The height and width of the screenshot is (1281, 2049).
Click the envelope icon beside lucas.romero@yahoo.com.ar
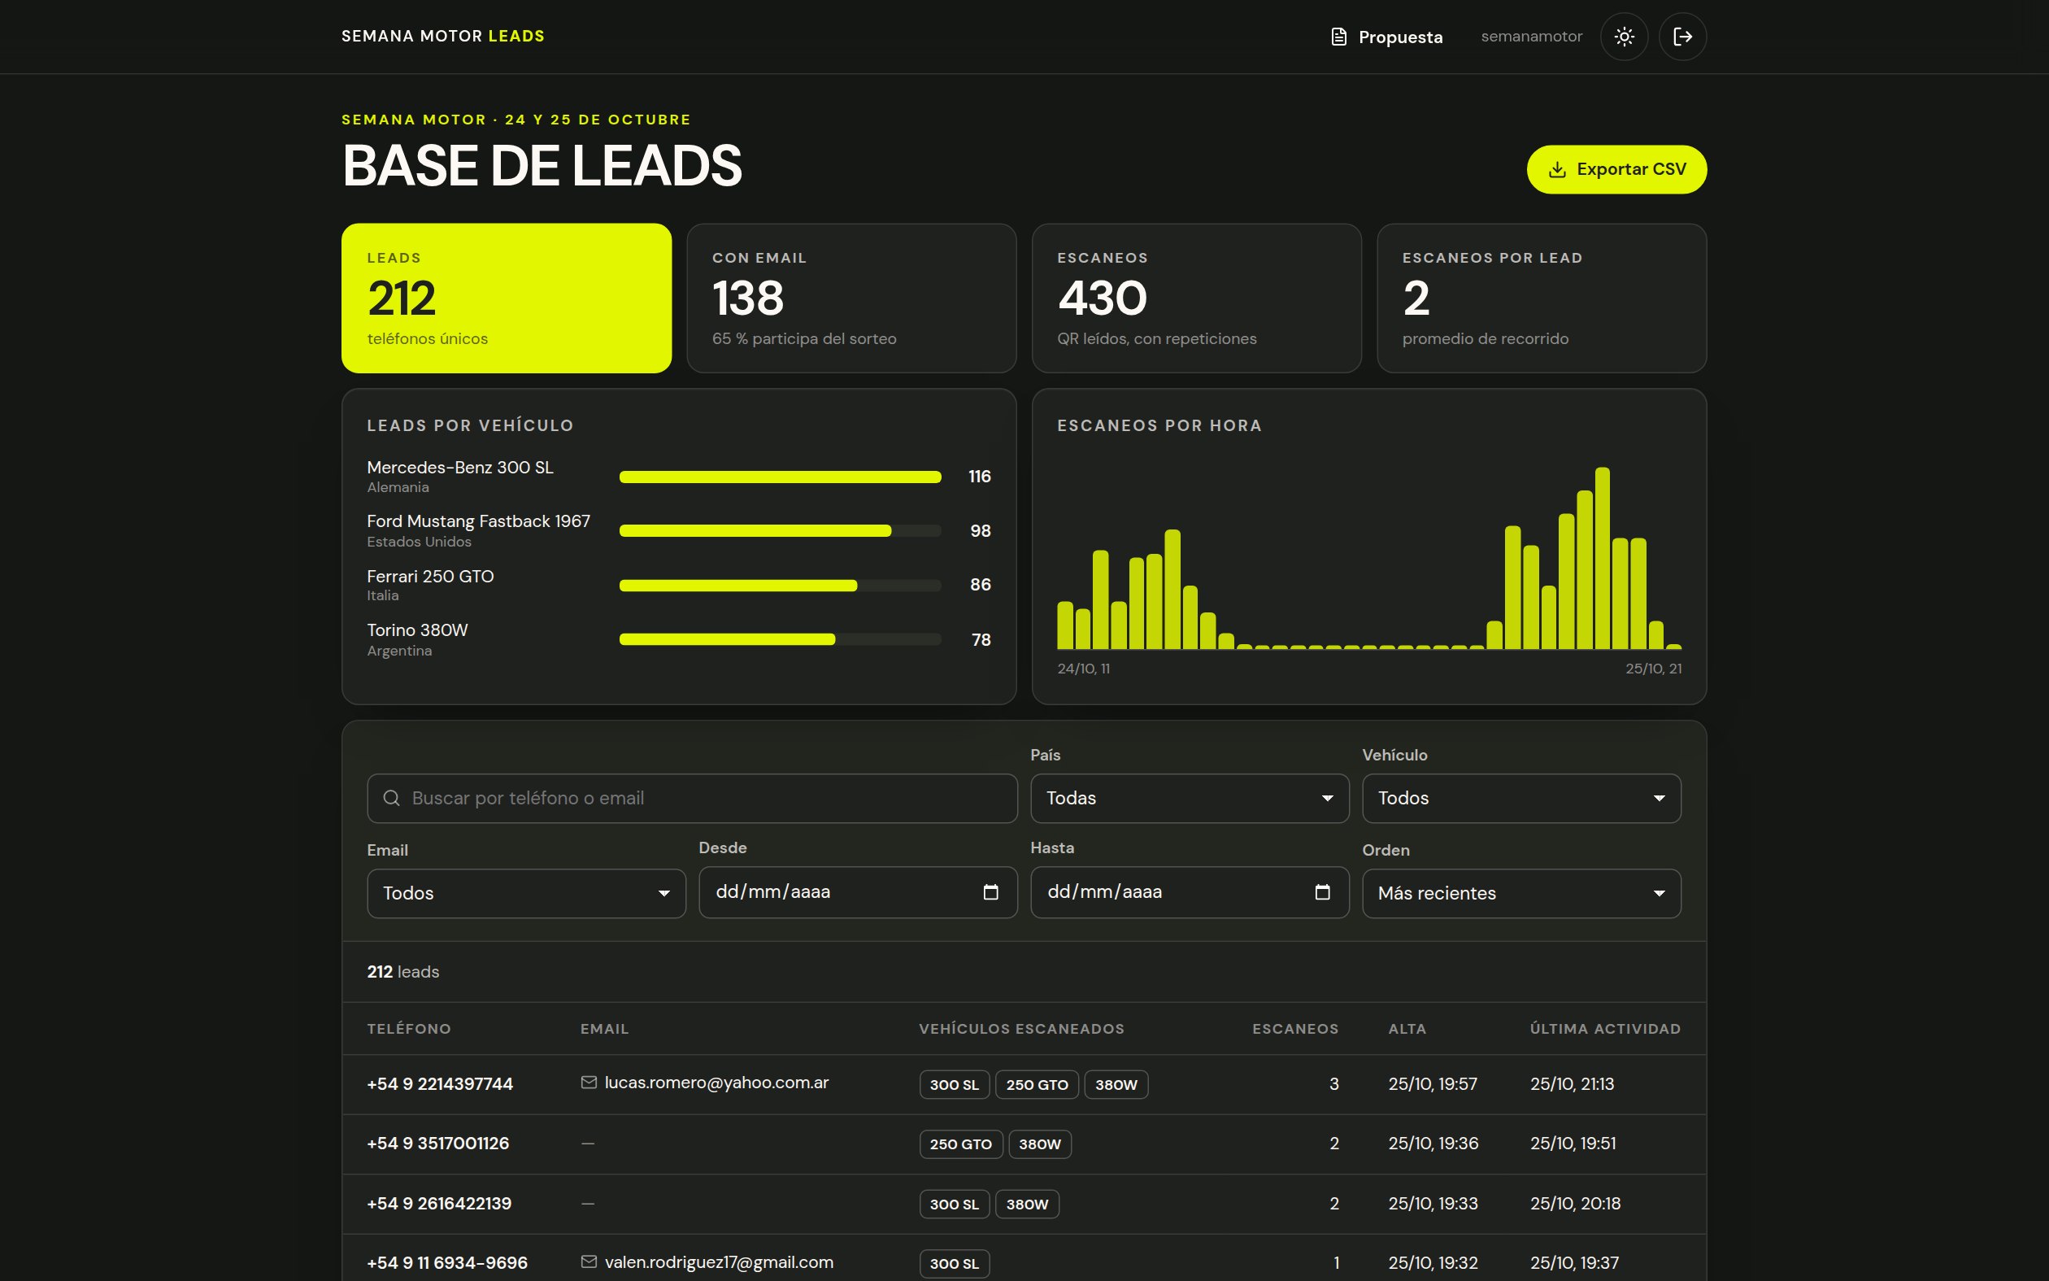(589, 1083)
